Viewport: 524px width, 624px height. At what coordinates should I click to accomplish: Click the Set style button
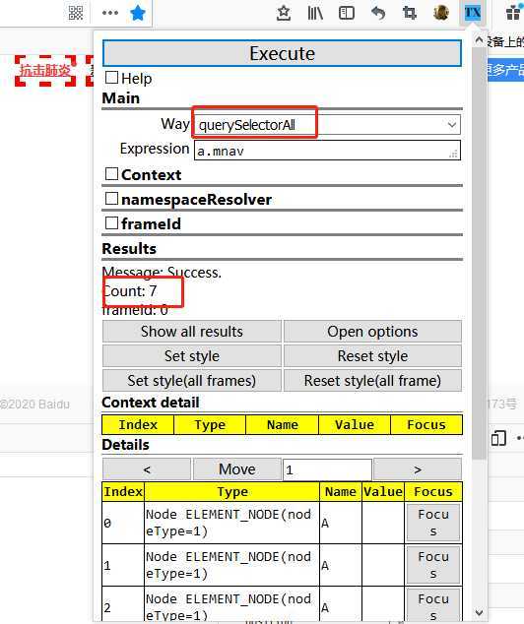click(x=192, y=355)
